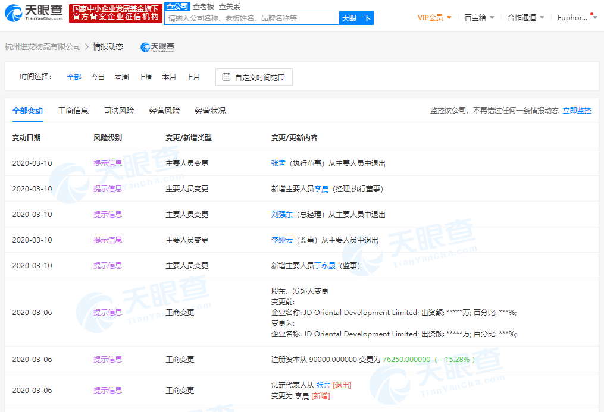Click the 立即监控 link
Viewport: 604px width, 412px height.
[577, 110]
